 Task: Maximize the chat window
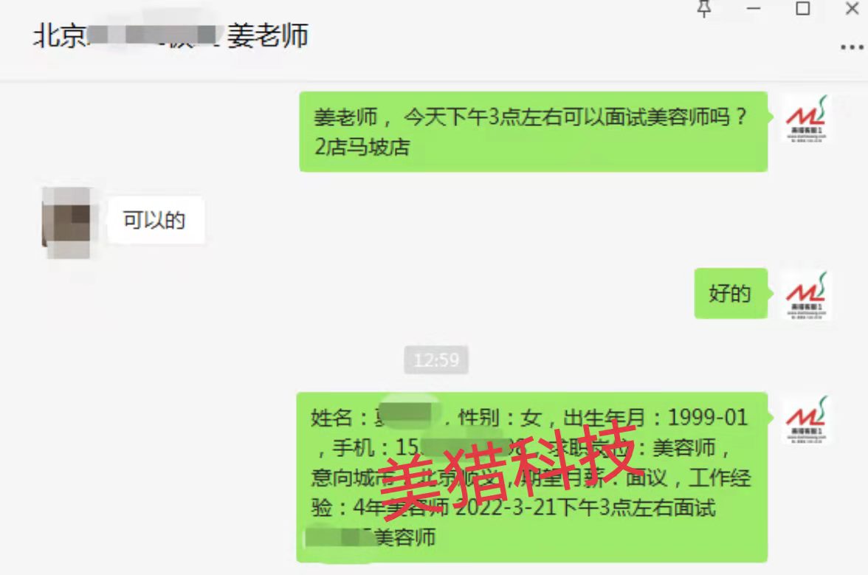803,8
